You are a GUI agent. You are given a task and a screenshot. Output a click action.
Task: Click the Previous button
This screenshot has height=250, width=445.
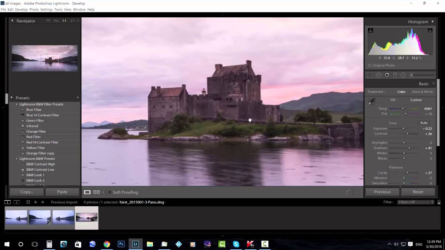click(x=382, y=192)
